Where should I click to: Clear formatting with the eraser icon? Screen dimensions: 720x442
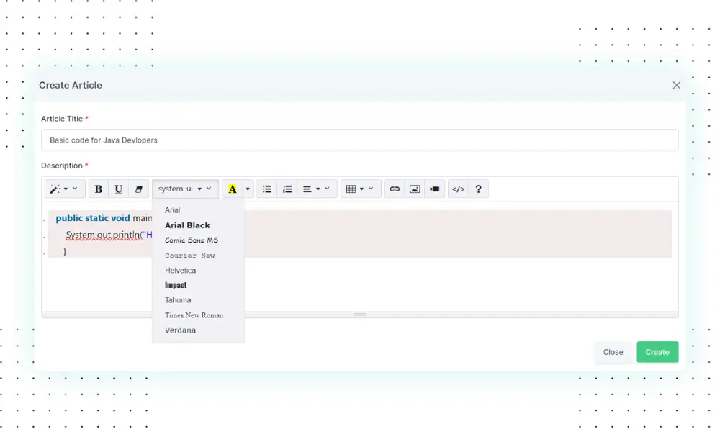point(138,189)
